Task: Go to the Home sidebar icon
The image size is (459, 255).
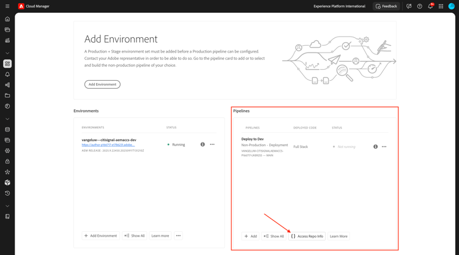Action: pyautogui.click(x=7, y=19)
